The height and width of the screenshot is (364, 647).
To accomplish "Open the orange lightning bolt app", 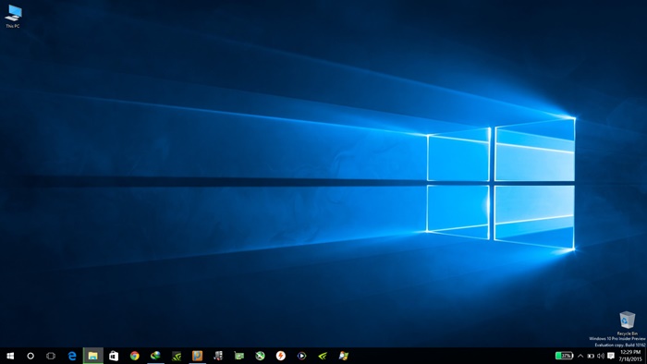I will tap(281, 356).
